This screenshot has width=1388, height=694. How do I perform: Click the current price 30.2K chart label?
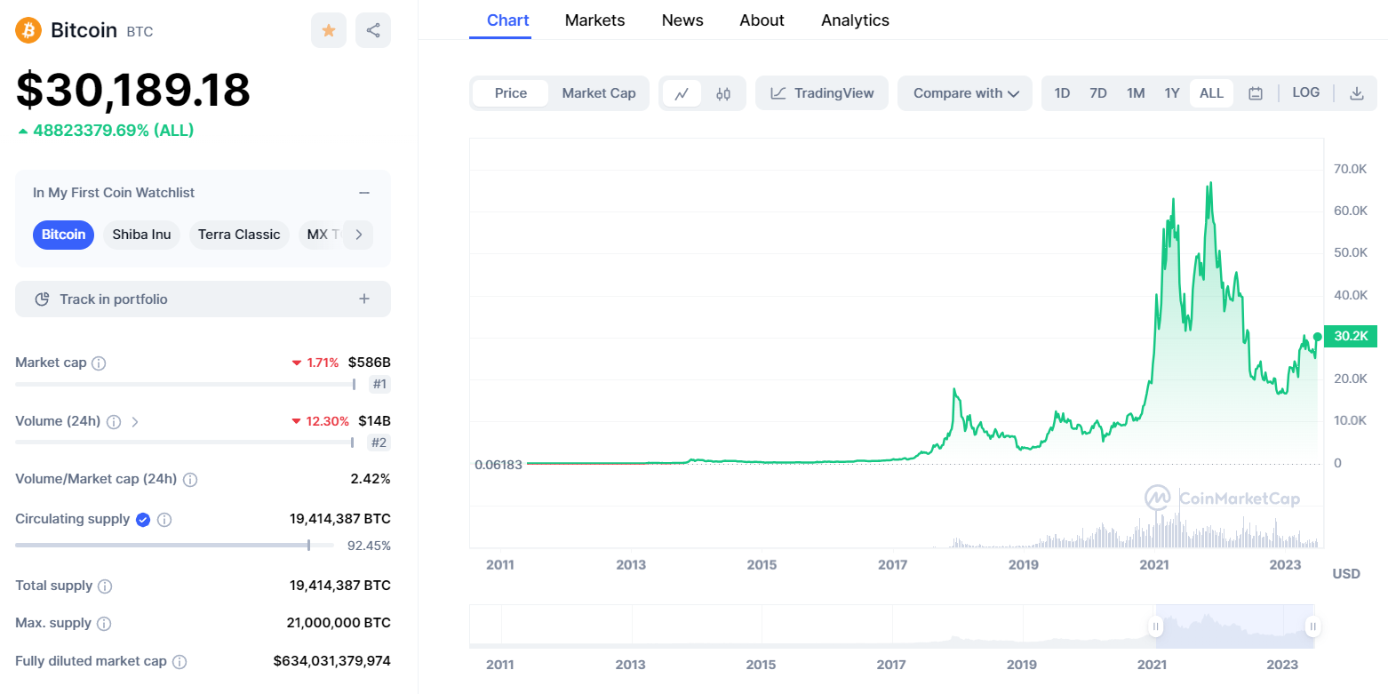1350,336
